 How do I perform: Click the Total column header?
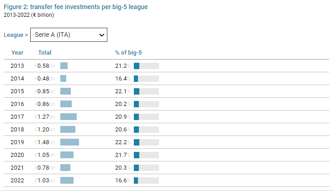point(45,53)
